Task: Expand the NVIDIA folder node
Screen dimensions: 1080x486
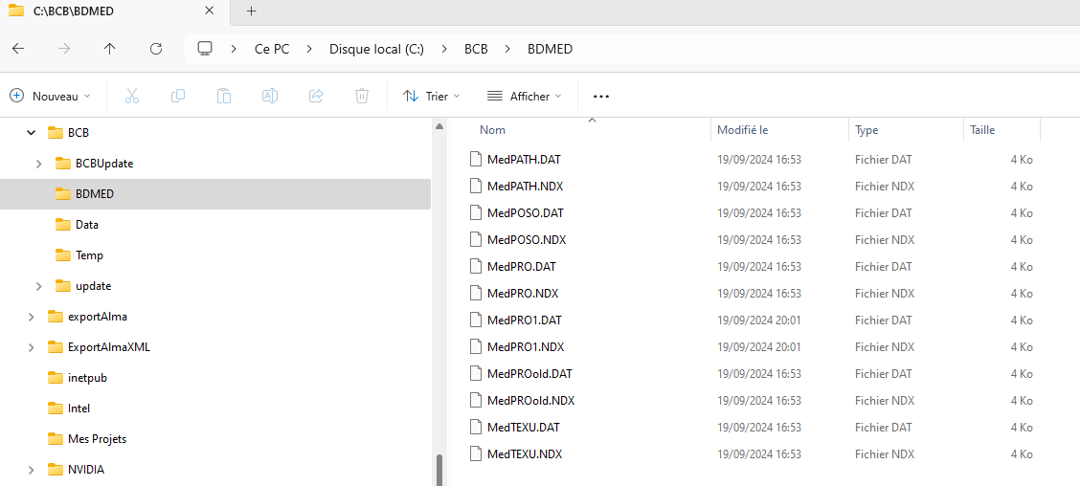Action: click(31, 470)
